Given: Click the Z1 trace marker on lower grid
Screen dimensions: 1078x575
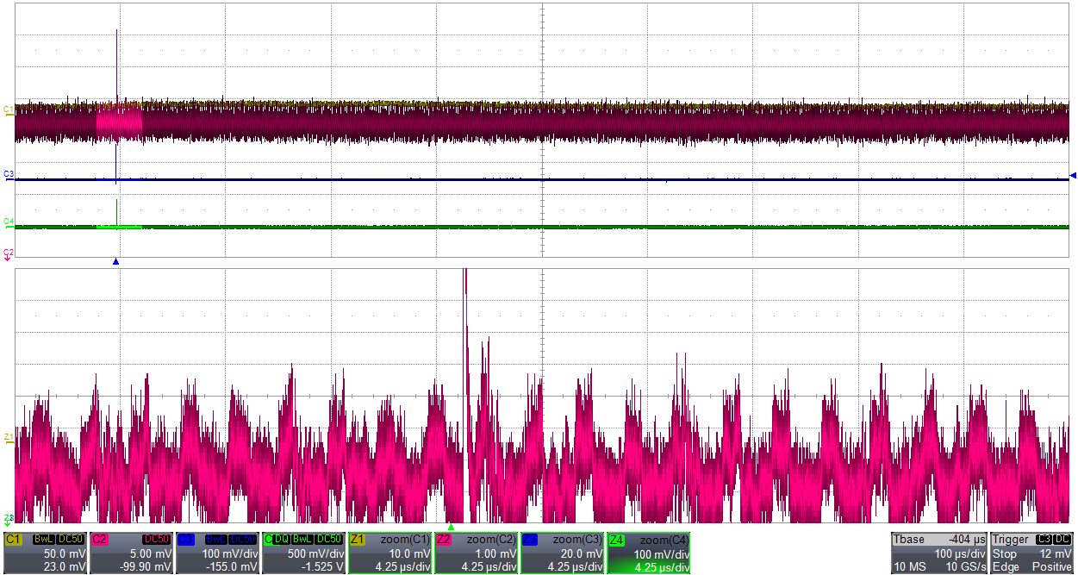Looking at the screenshot, I should [9, 438].
